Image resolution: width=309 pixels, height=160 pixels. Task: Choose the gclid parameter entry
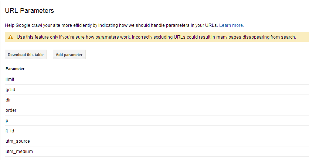point(157,90)
